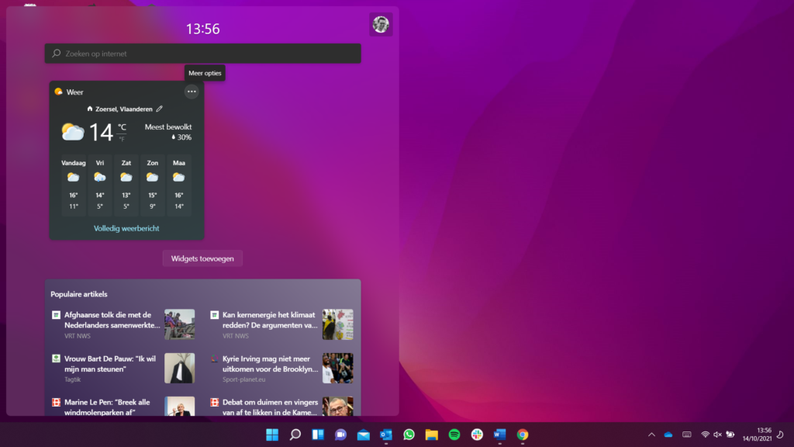Click Widgets toevoegen button

(202, 258)
